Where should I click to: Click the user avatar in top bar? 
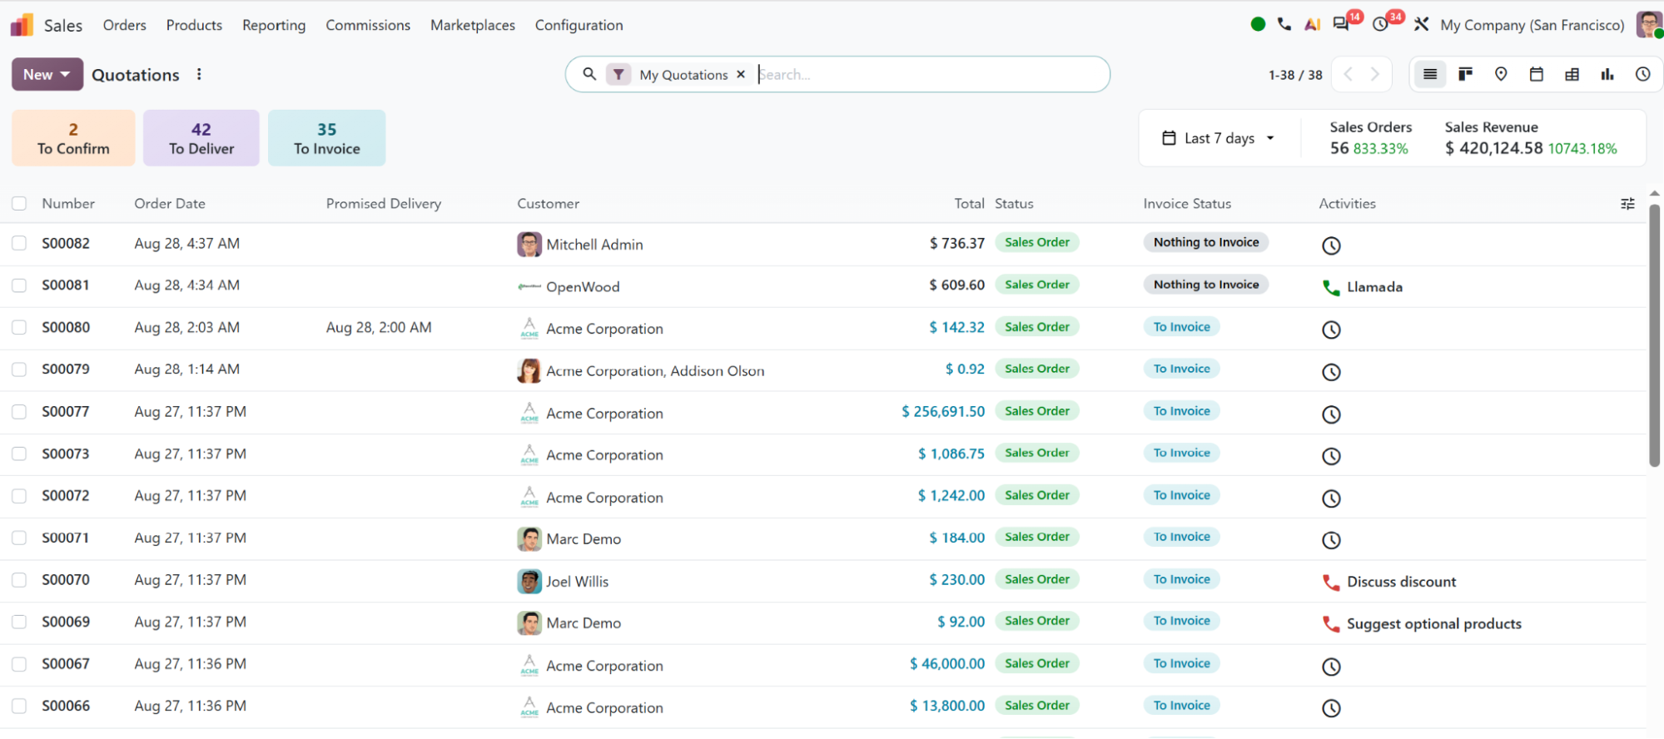(x=1648, y=24)
